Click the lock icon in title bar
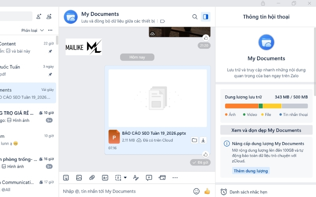Image resolution: width=316 pixels, height=197 pixels. click(x=263, y=3)
